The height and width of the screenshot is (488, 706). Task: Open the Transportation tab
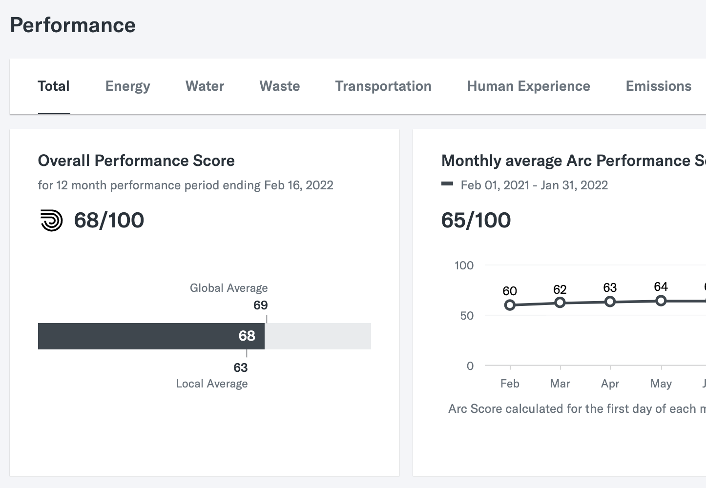pyautogui.click(x=383, y=86)
